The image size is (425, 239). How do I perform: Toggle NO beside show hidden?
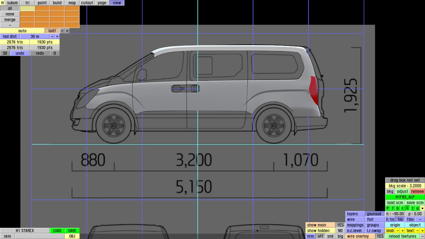pos(340,231)
